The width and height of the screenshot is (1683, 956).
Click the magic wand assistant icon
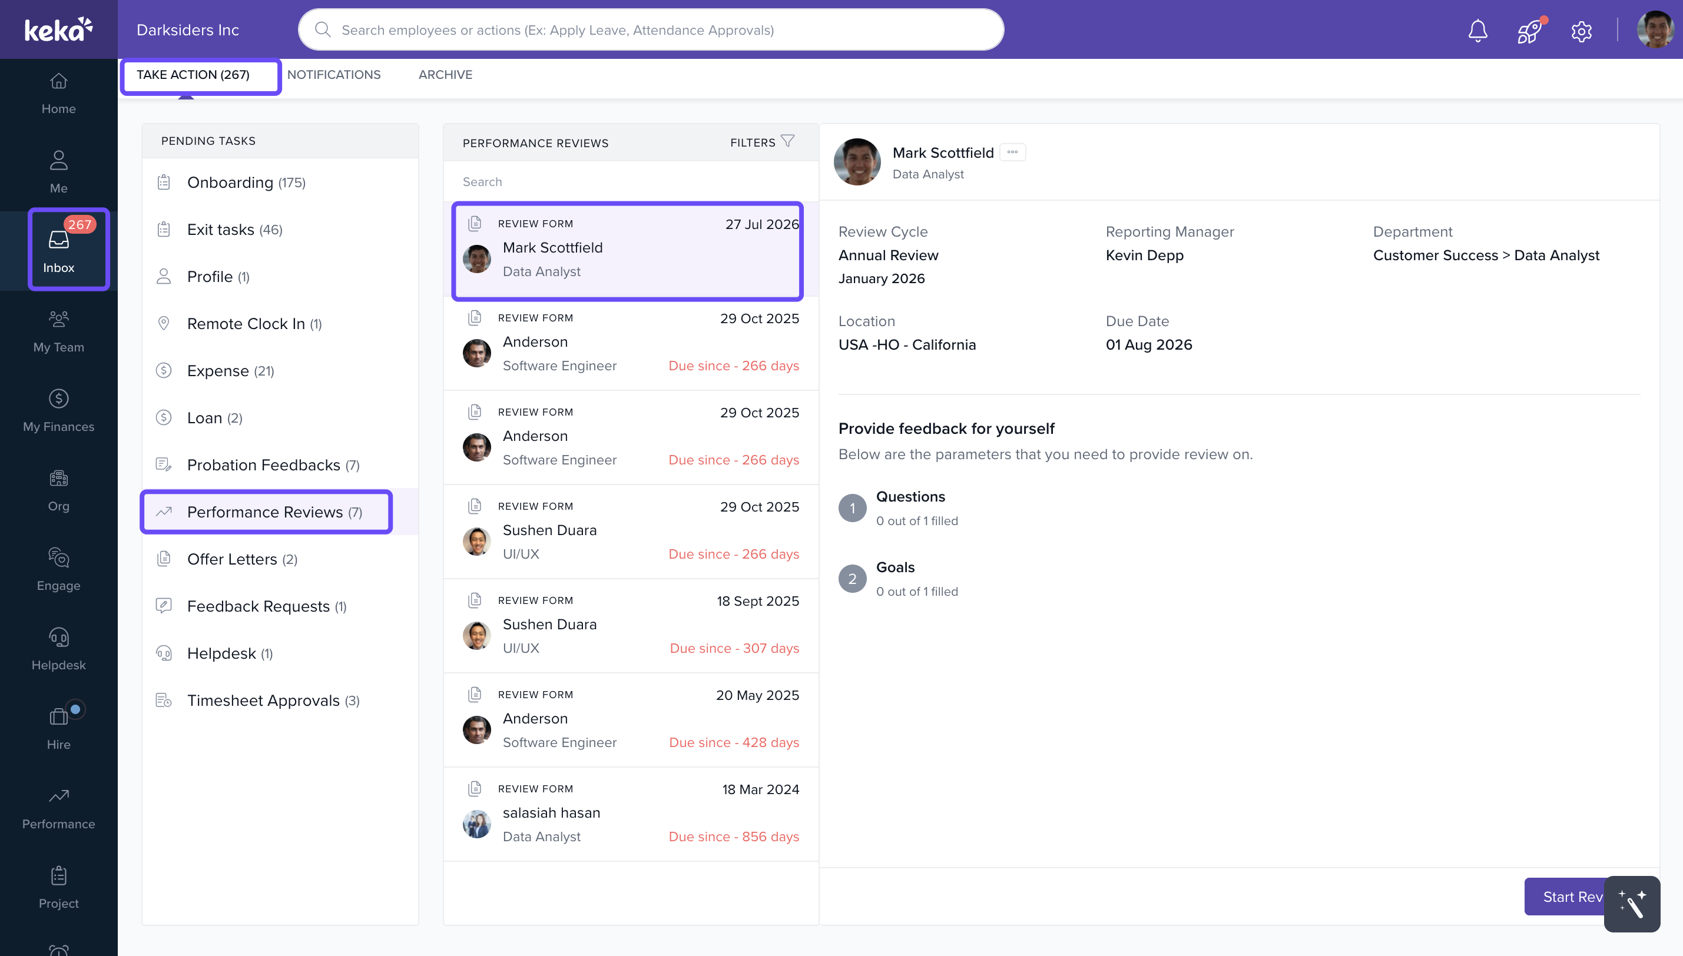point(1632,904)
